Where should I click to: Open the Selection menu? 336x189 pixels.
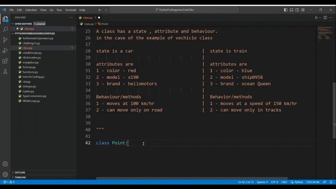pyautogui.click(x=31, y=10)
